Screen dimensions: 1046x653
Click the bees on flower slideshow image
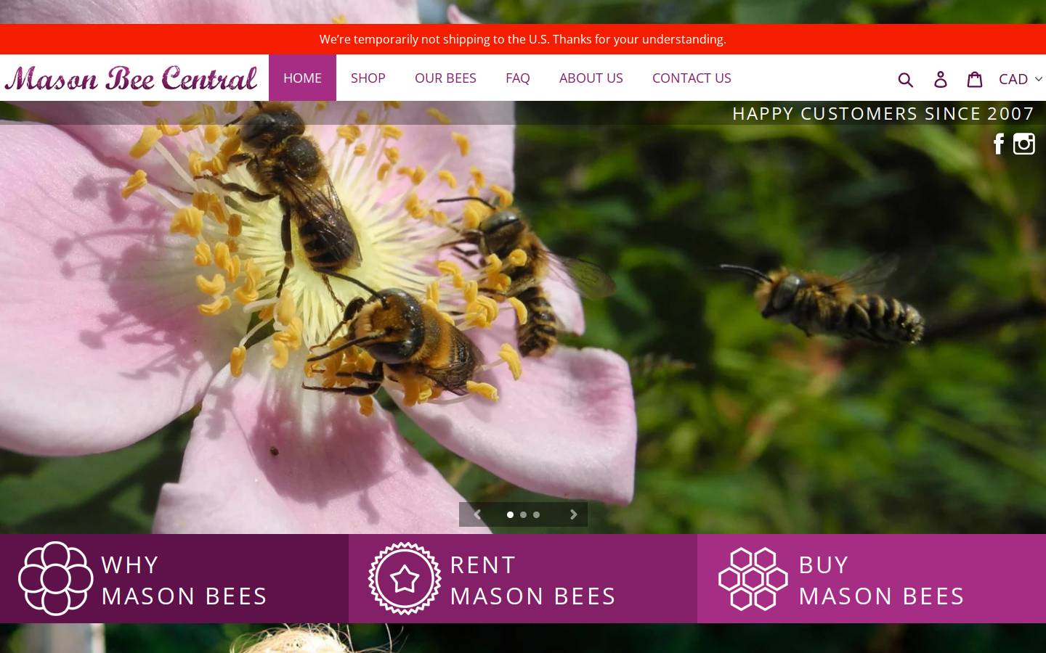(x=523, y=317)
